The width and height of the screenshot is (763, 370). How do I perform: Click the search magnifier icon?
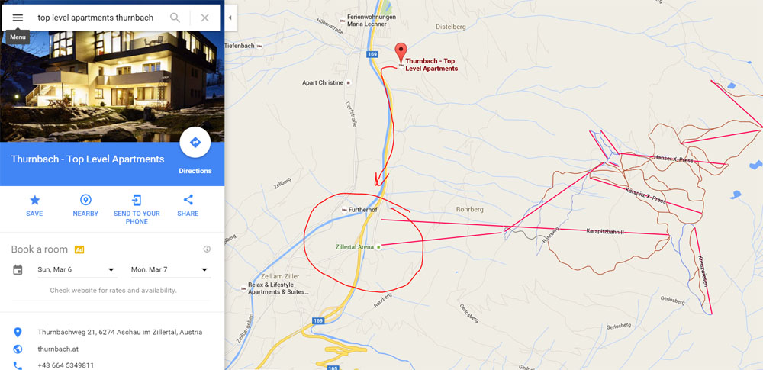(x=175, y=18)
